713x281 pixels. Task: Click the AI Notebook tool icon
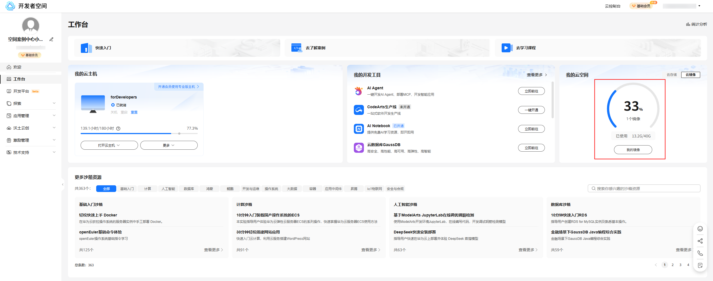pyautogui.click(x=359, y=129)
